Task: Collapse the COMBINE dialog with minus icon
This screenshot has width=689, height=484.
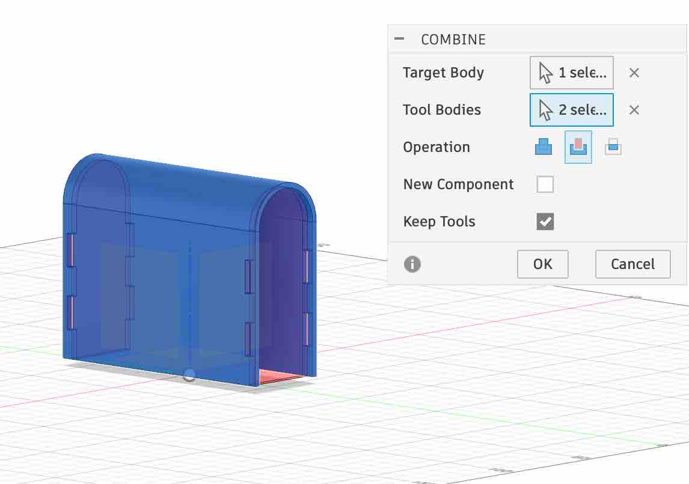Action: tap(399, 38)
